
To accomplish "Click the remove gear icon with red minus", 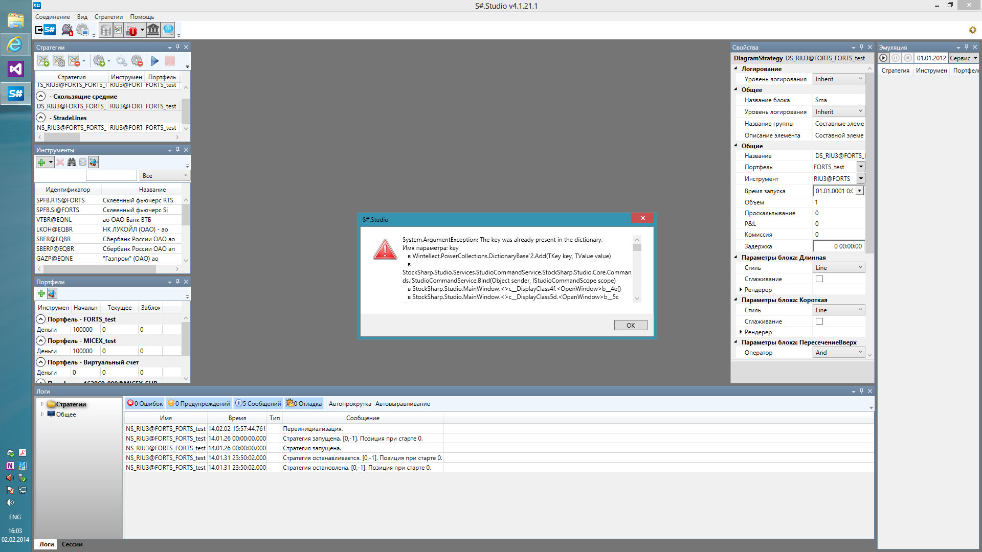I will coord(137,61).
